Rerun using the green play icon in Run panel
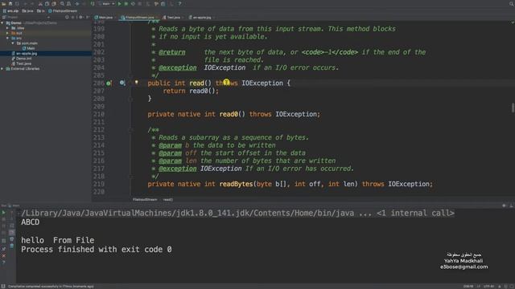Image resolution: width=515 pixels, height=289 pixels. pyautogui.click(x=3, y=212)
